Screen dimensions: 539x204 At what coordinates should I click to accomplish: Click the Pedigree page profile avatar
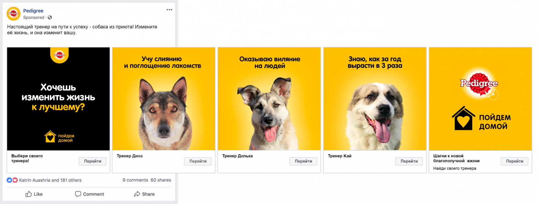coord(13,13)
